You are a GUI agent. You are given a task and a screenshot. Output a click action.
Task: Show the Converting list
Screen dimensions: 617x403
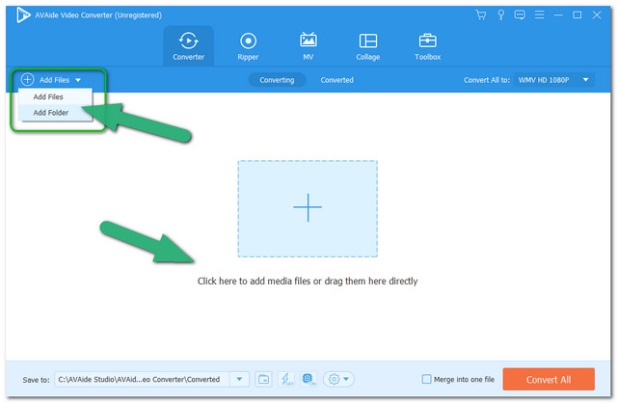[x=277, y=80]
